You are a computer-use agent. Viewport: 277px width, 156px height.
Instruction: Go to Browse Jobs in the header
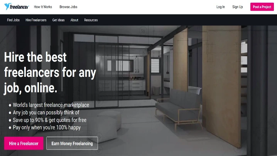coord(68,7)
